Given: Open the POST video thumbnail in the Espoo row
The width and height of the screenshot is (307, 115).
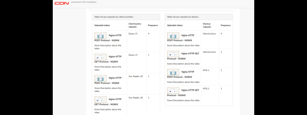Looking at the screenshot, I should (x=100, y=35).
